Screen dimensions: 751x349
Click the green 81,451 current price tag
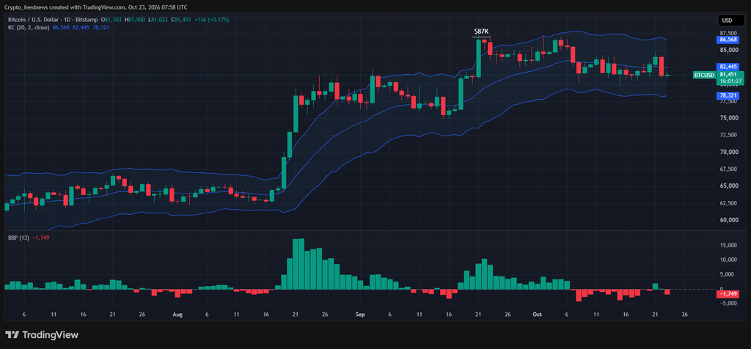(730, 75)
